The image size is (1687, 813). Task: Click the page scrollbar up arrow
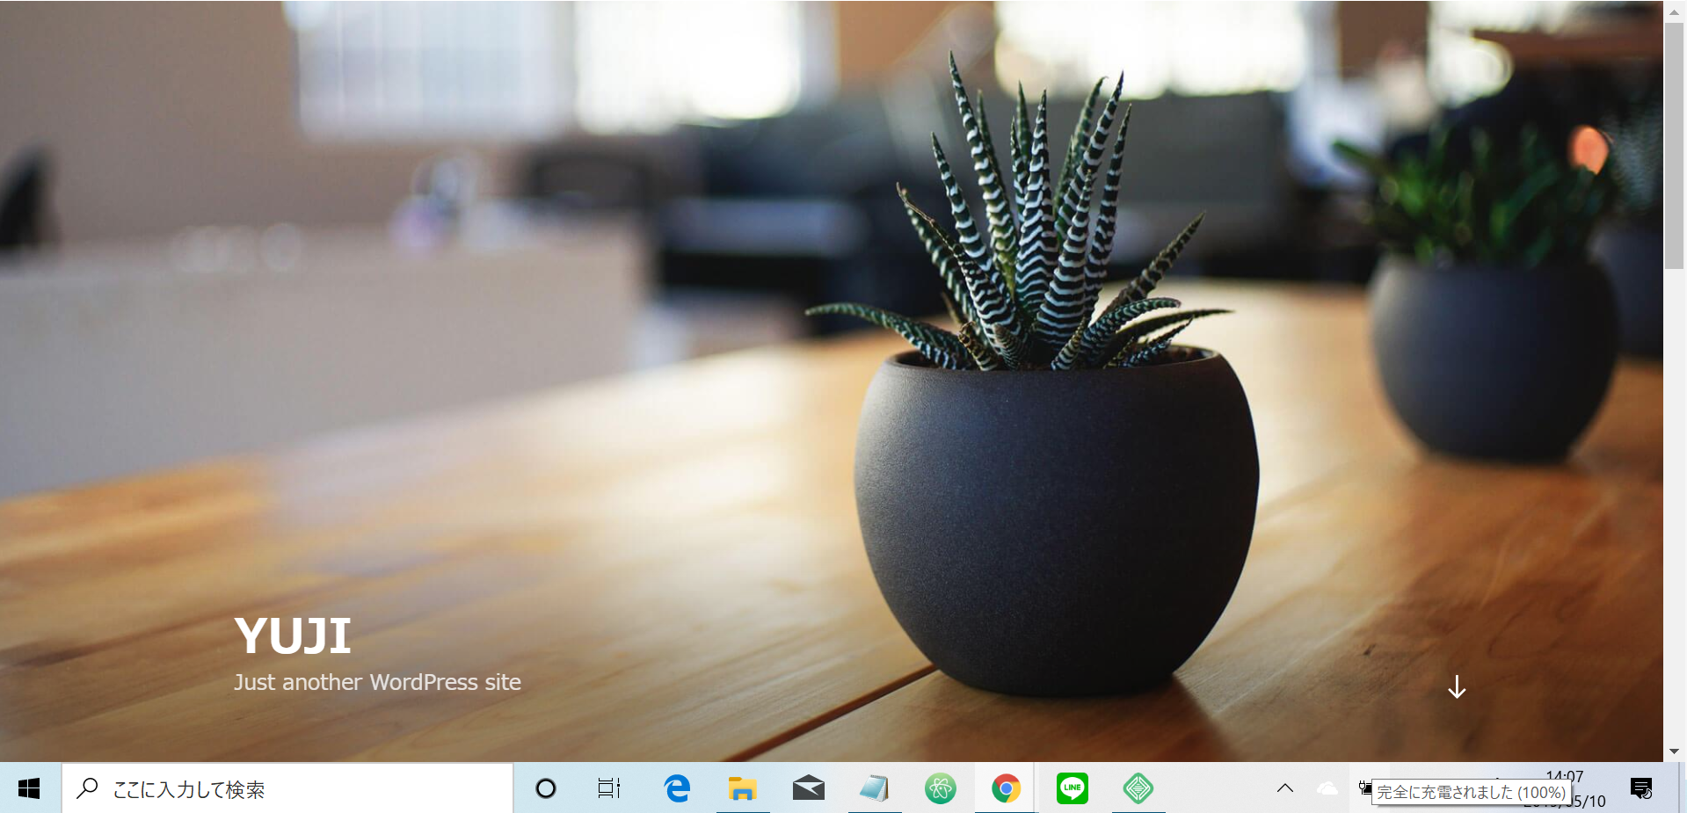pos(1674,11)
